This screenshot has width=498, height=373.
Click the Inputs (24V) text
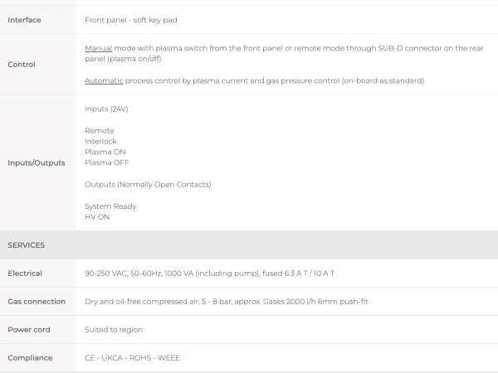(106, 109)
